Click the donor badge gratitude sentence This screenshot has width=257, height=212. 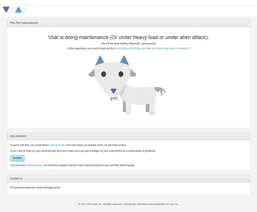pos(83,151)
